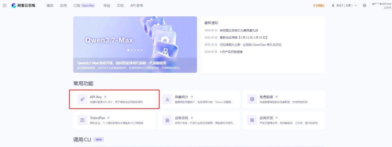The width and height of the screenshot is (392, 147).
Task: Click the arrow icon beside 应用开发
Action: (276, 118)
